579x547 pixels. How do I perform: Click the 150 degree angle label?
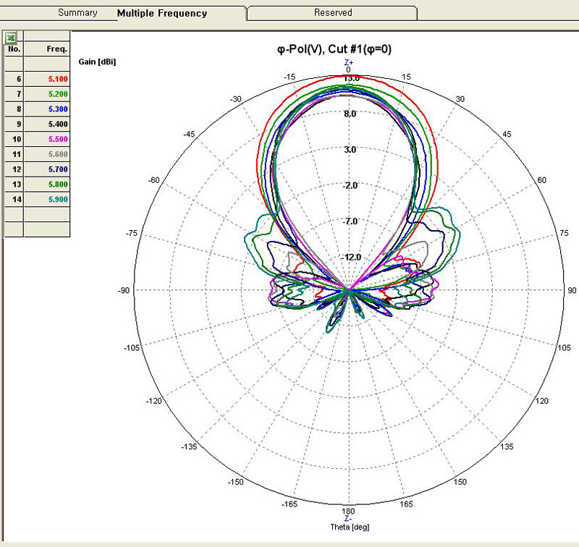click(x=460, y=482)
